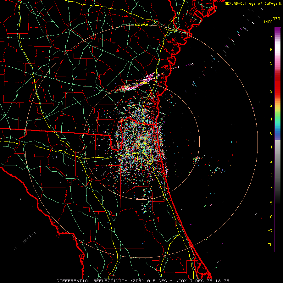Click the '0.5 DEG' elevation text
Viewport: 283px width, 283px height.
click(x=157, y=281)
